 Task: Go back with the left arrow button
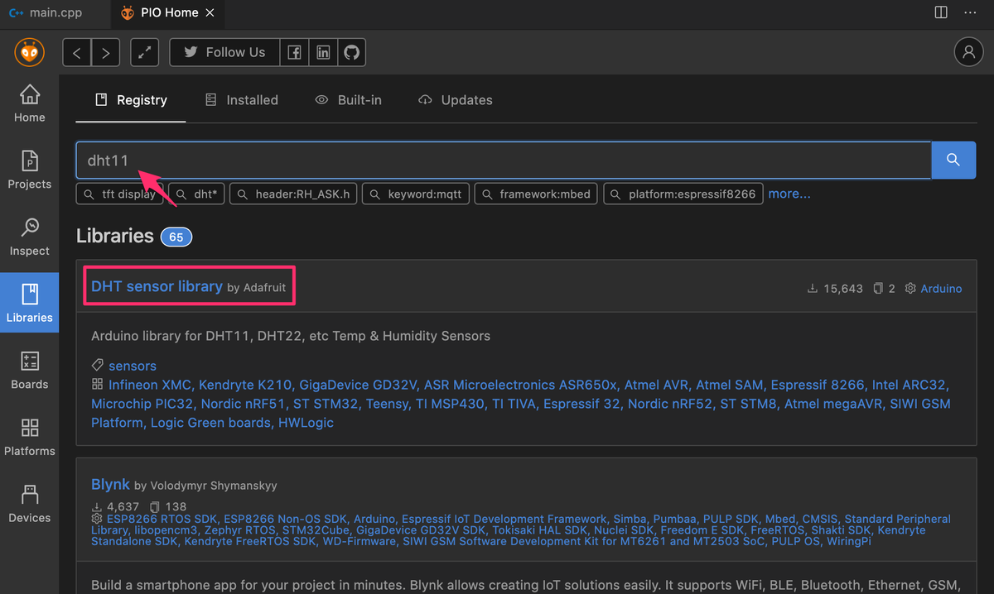point(77,52)
